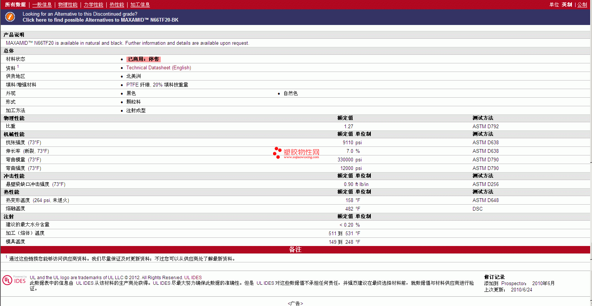
Task: Click the flexural modulus value 330000
Action: [345, 160]
